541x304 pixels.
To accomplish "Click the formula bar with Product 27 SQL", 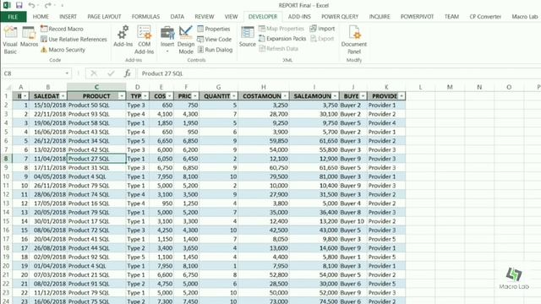I will [x=339, y=73].
